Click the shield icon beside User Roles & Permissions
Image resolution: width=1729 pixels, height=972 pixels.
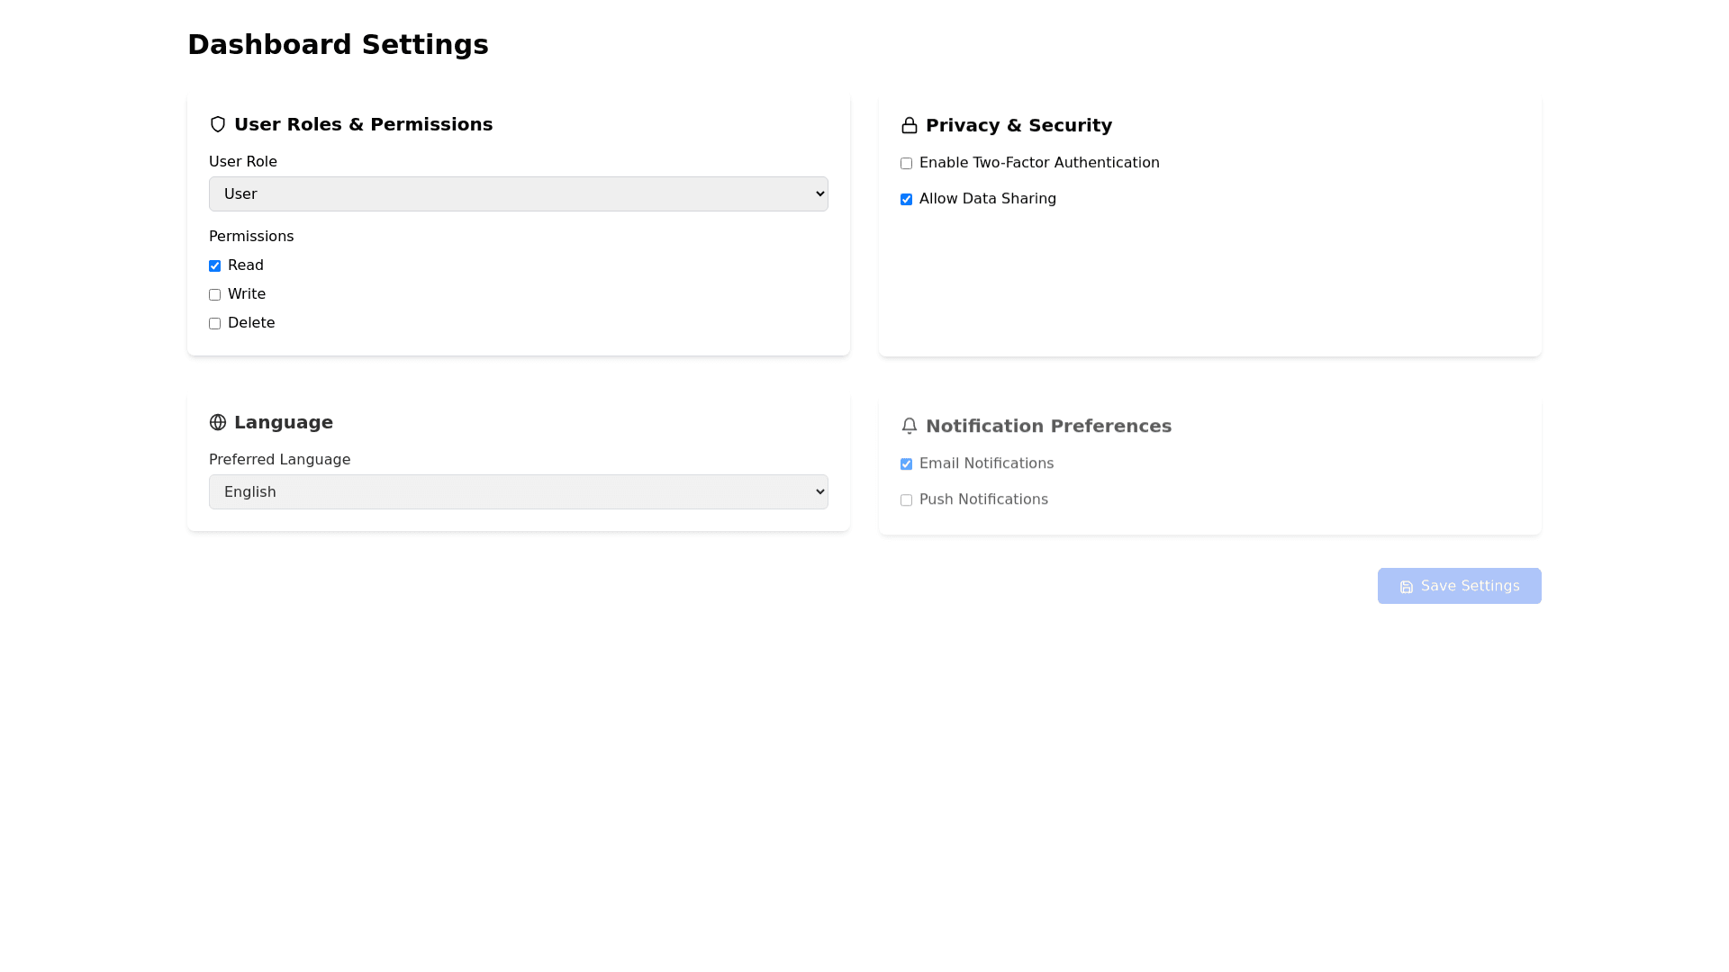pyautogui.click(x=218, y=124)
